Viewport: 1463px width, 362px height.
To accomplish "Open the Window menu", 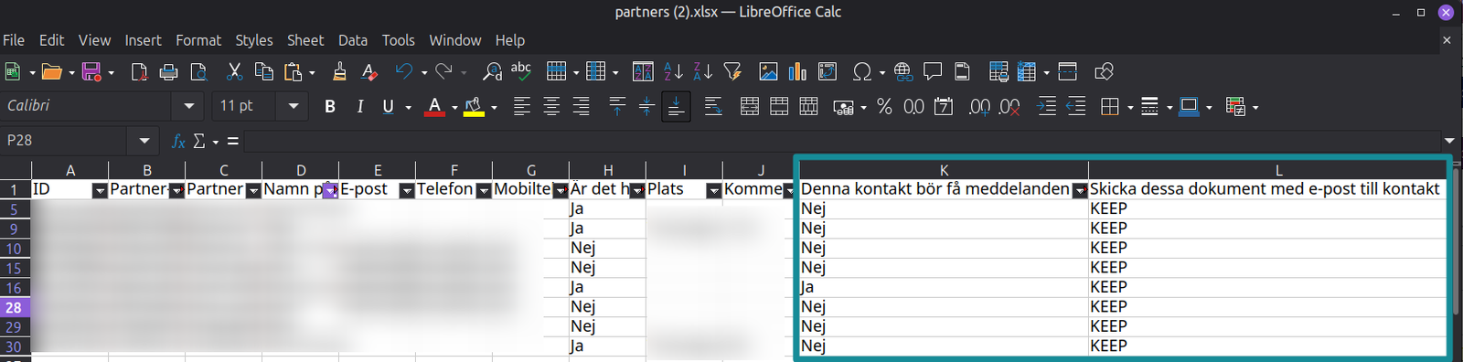I will [x=455, y=40].
